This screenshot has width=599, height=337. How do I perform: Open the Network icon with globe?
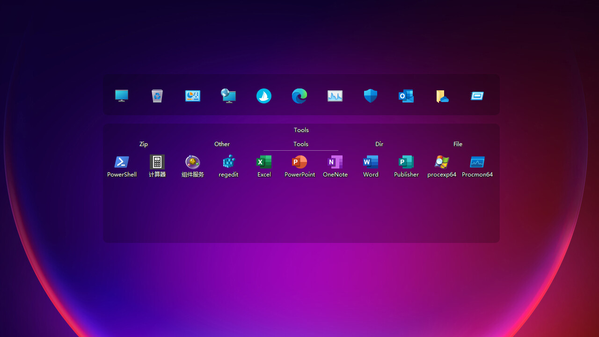tap(228, 96)
